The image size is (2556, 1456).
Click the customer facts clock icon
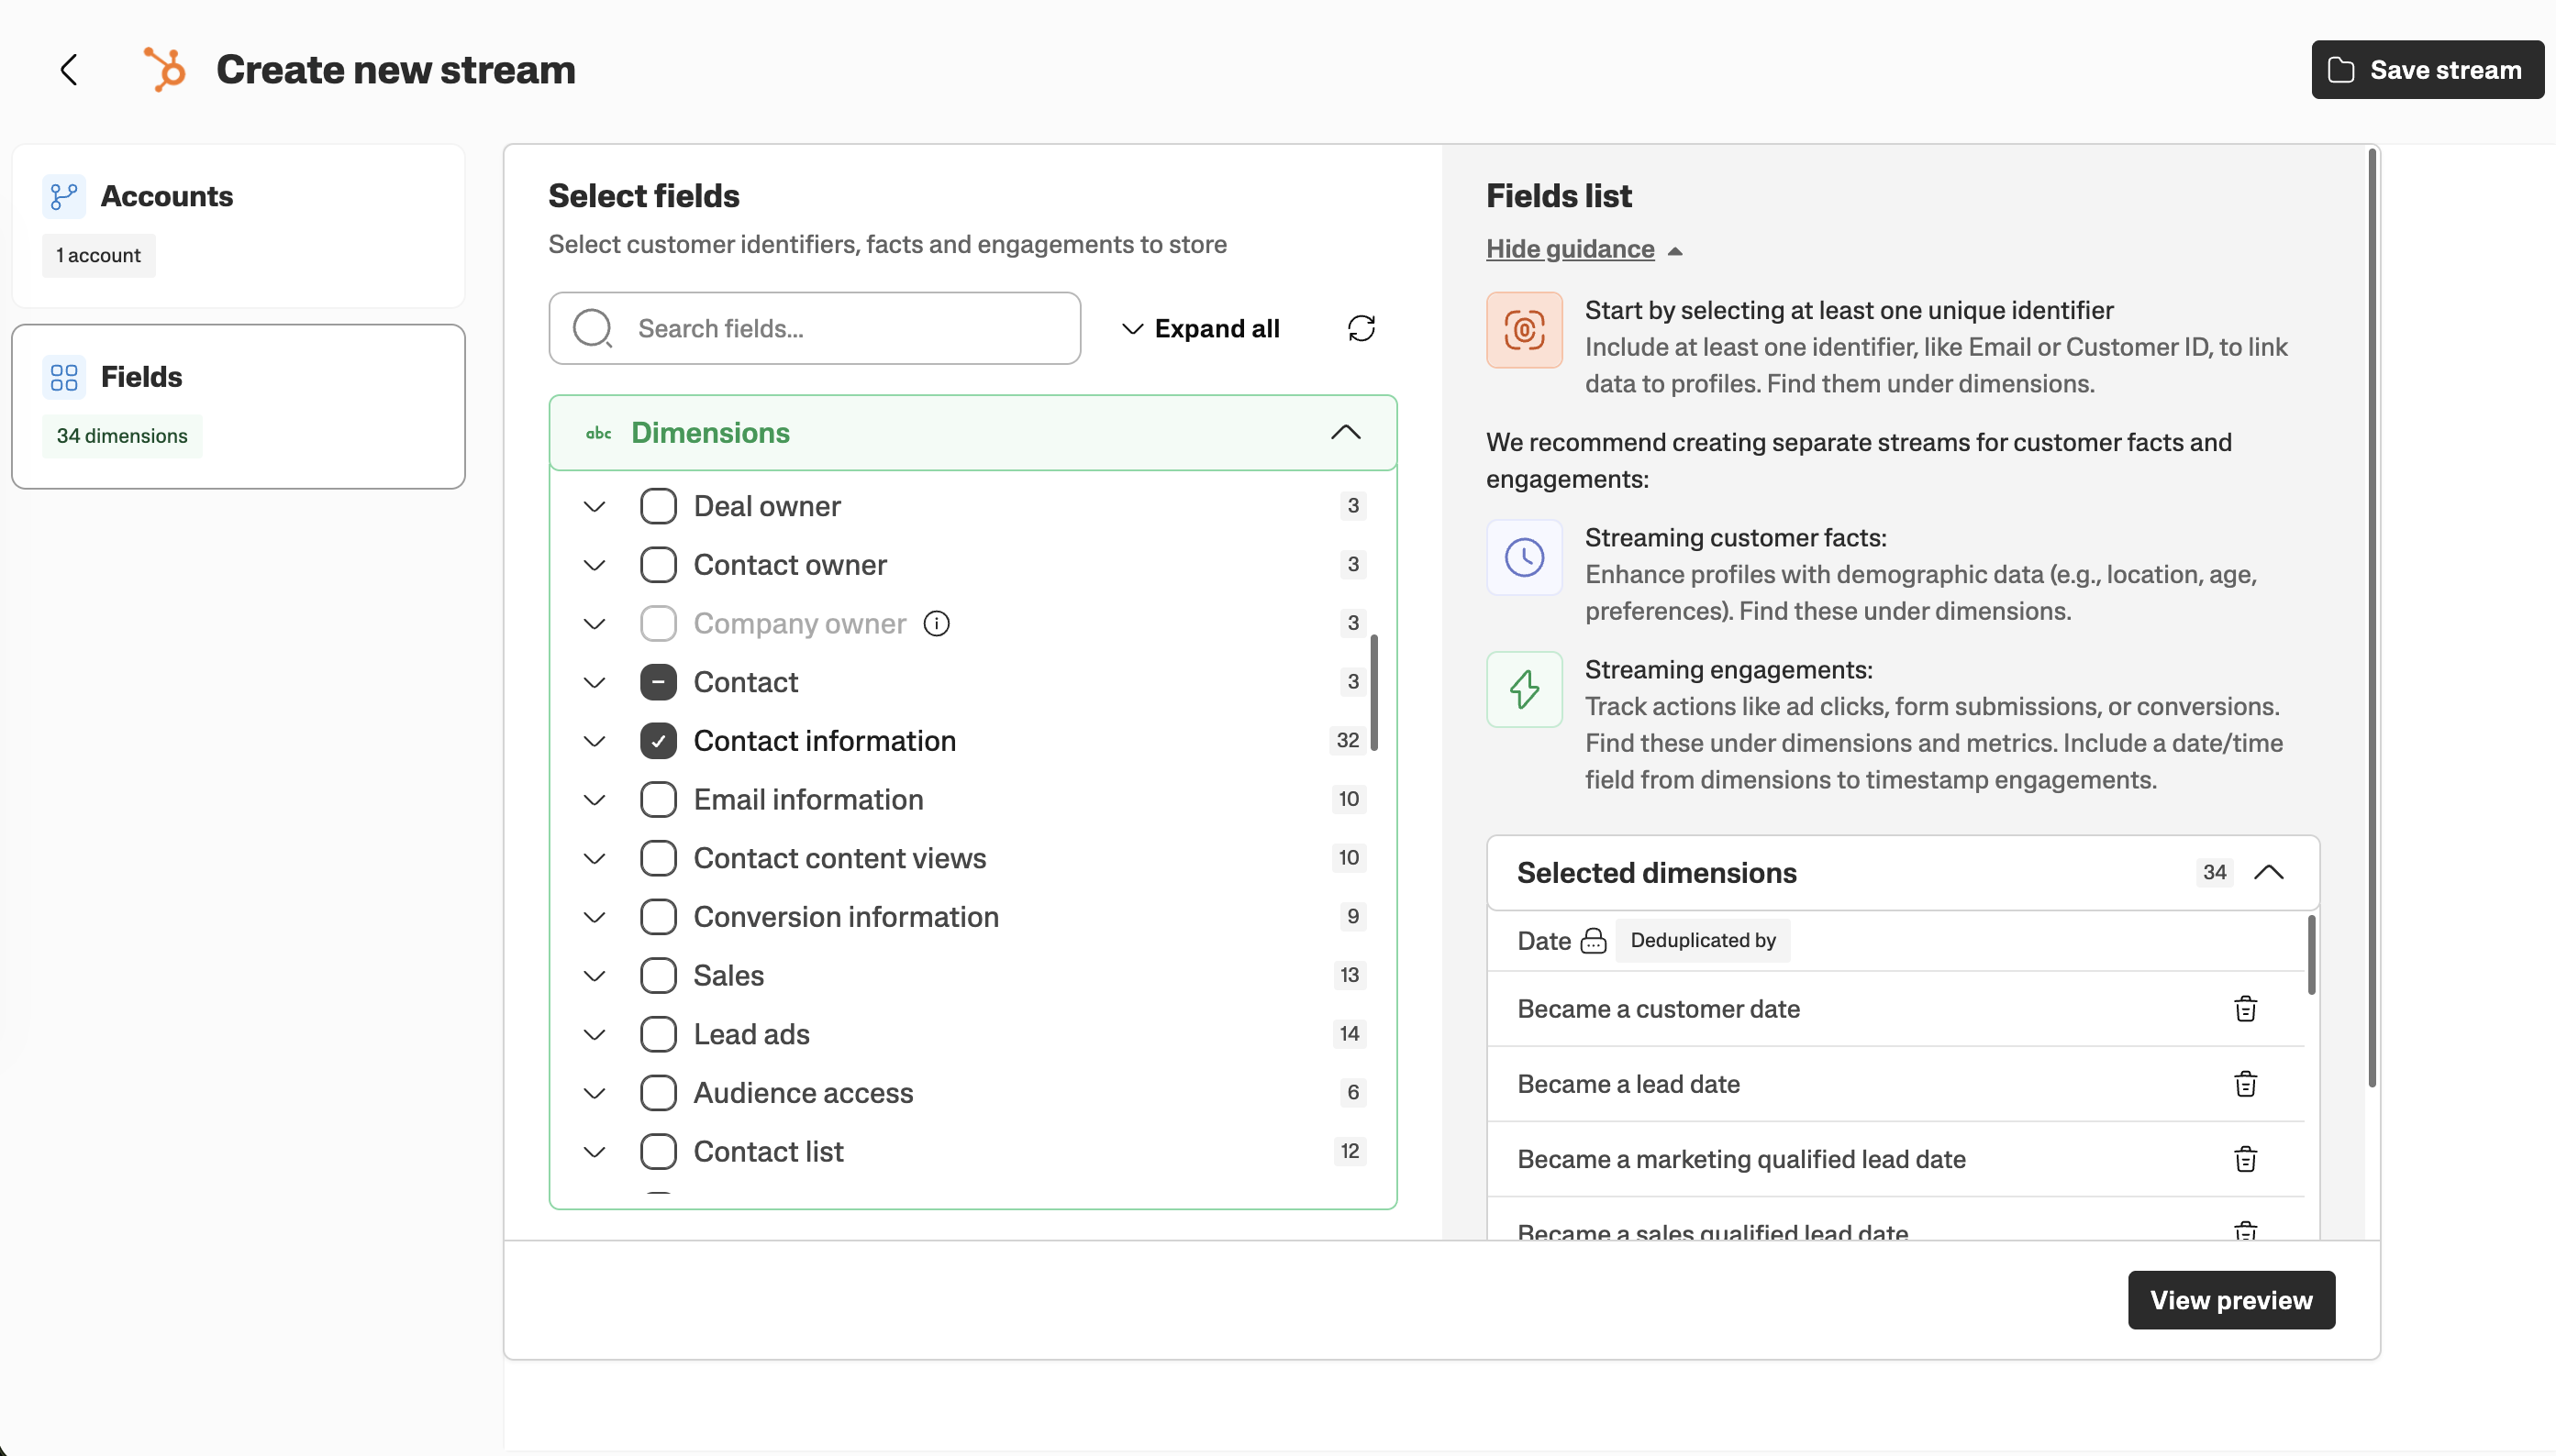1524,557
